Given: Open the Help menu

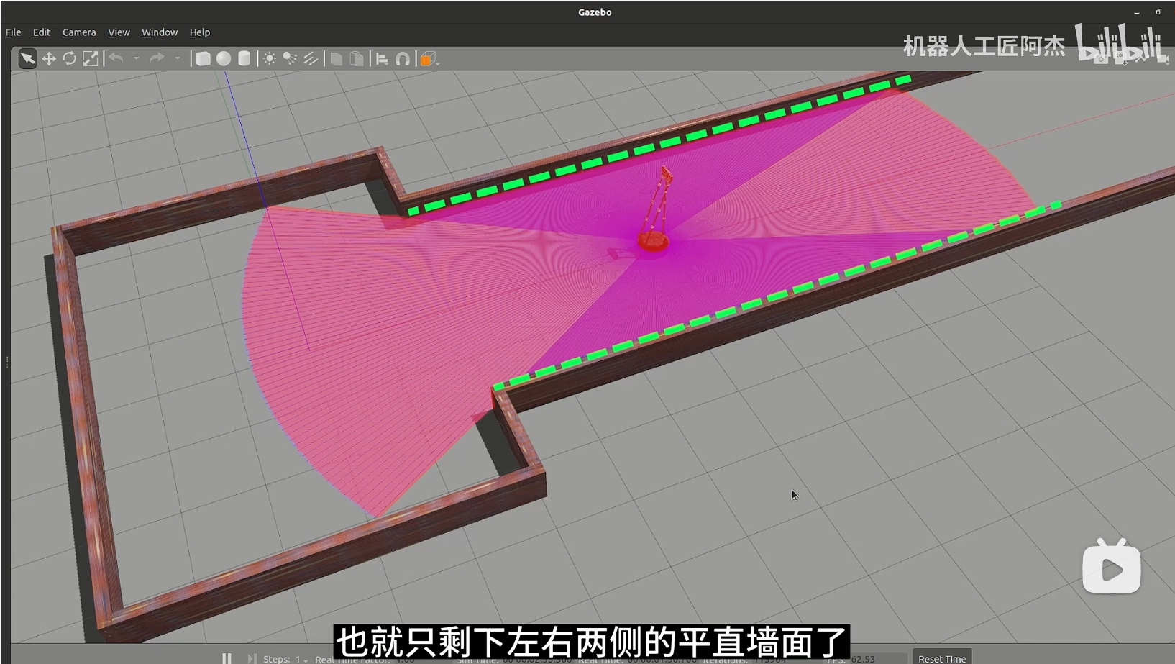Looking at the screenshot, I should [200, 32].
